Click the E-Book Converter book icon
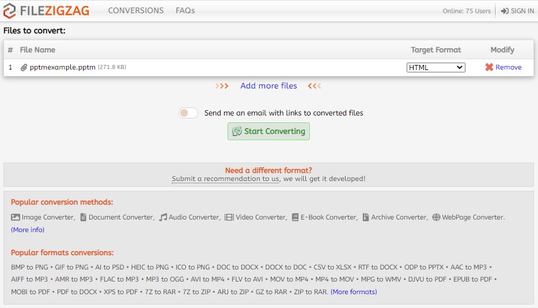538x308 pixels. (295, 217)
